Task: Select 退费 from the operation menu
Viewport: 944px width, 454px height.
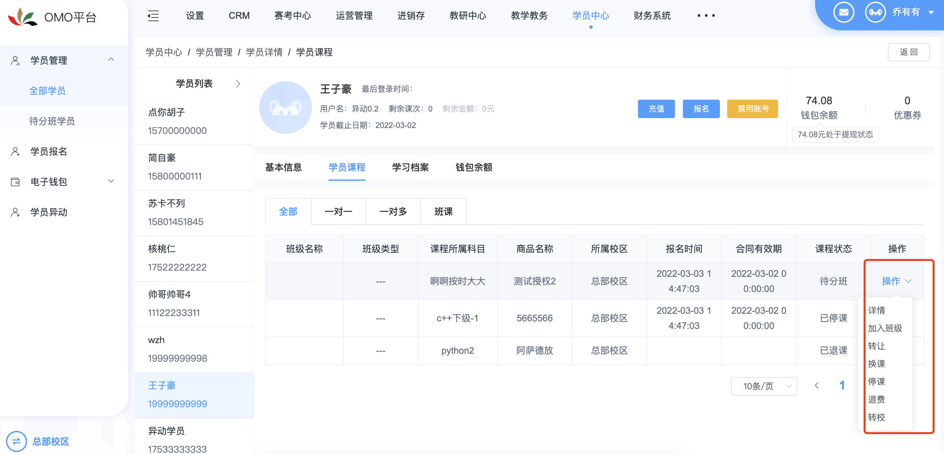Action: pyautogui.click(x=876, y=400)
